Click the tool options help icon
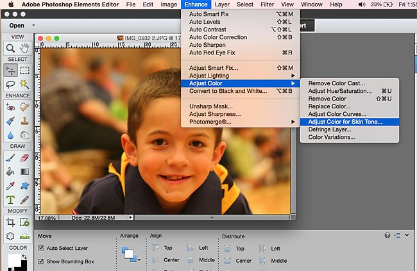This screenshot has width=417, height=271. 387,235
